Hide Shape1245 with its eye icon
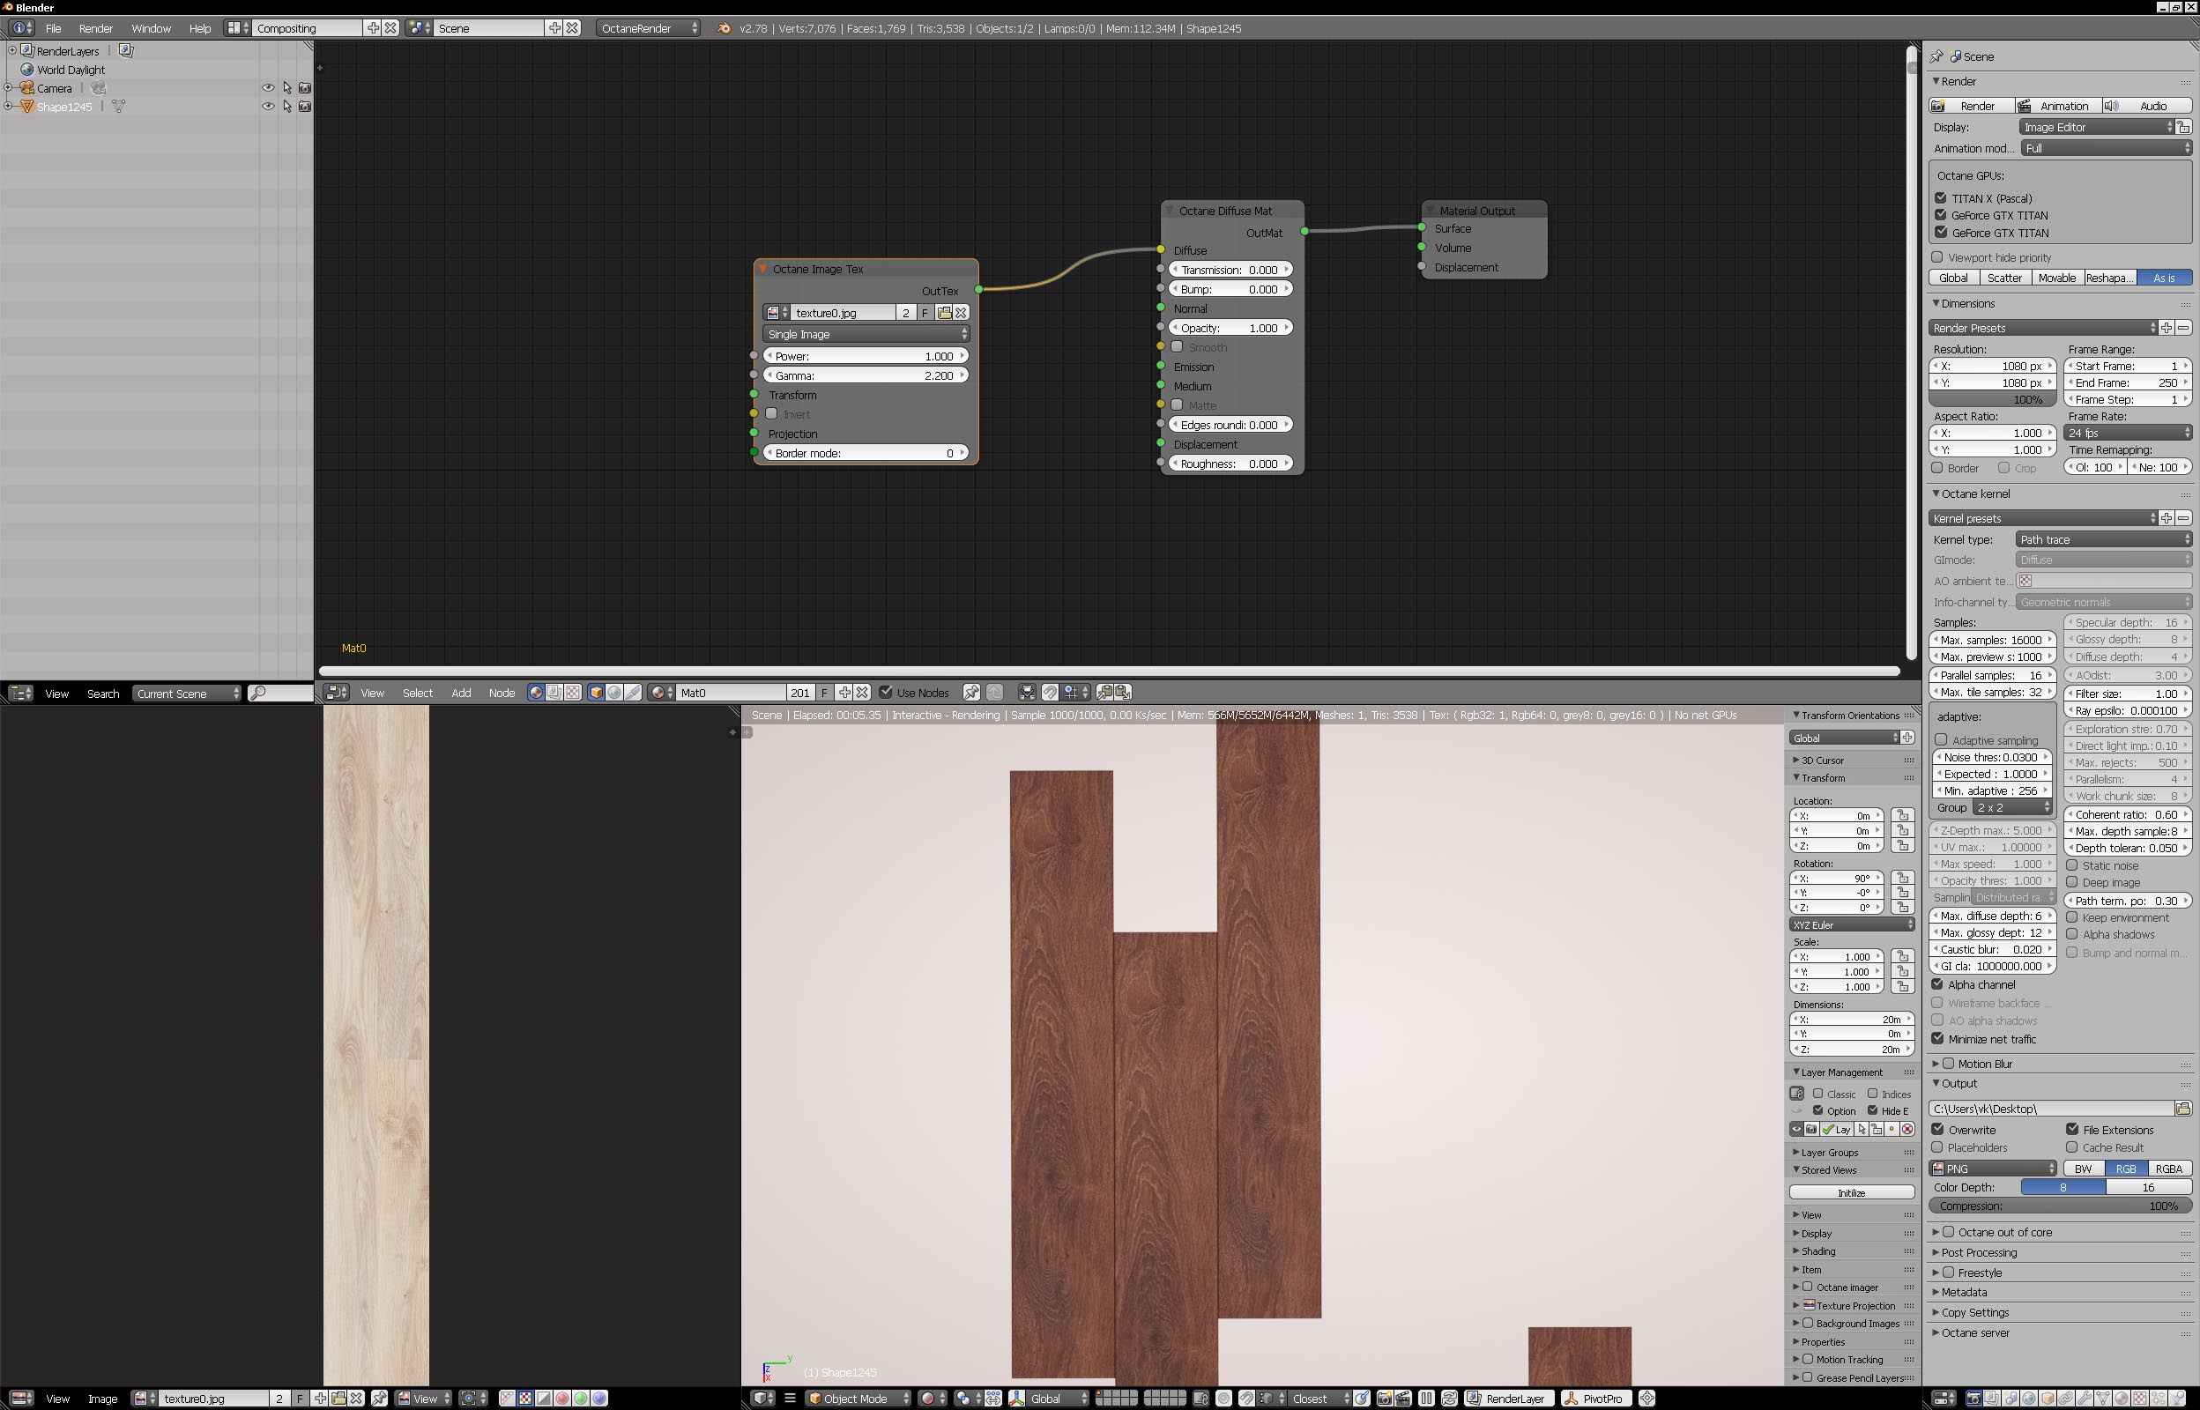2200x1410 pixels. [268, 108]
